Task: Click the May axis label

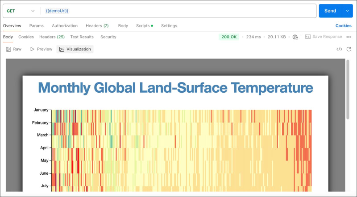Action: click(x=44, y=160)
